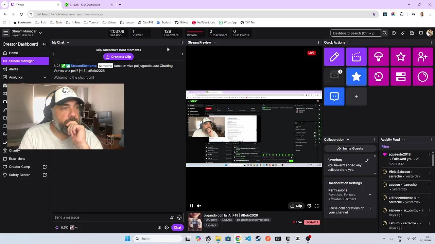Viewport: 435px width, 244px height.
Task: Open Pause collaborations on your channel
Action: pyautogui.click(x=350, y=210)
